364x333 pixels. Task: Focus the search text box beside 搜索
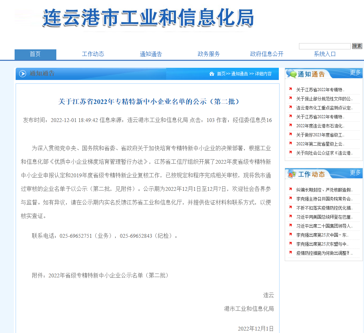[x=325, y=46]
